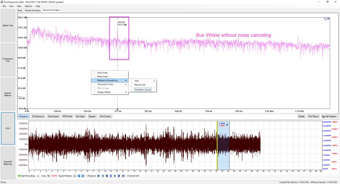Click the zoom magnifier icon on graph

pos(325,19)
